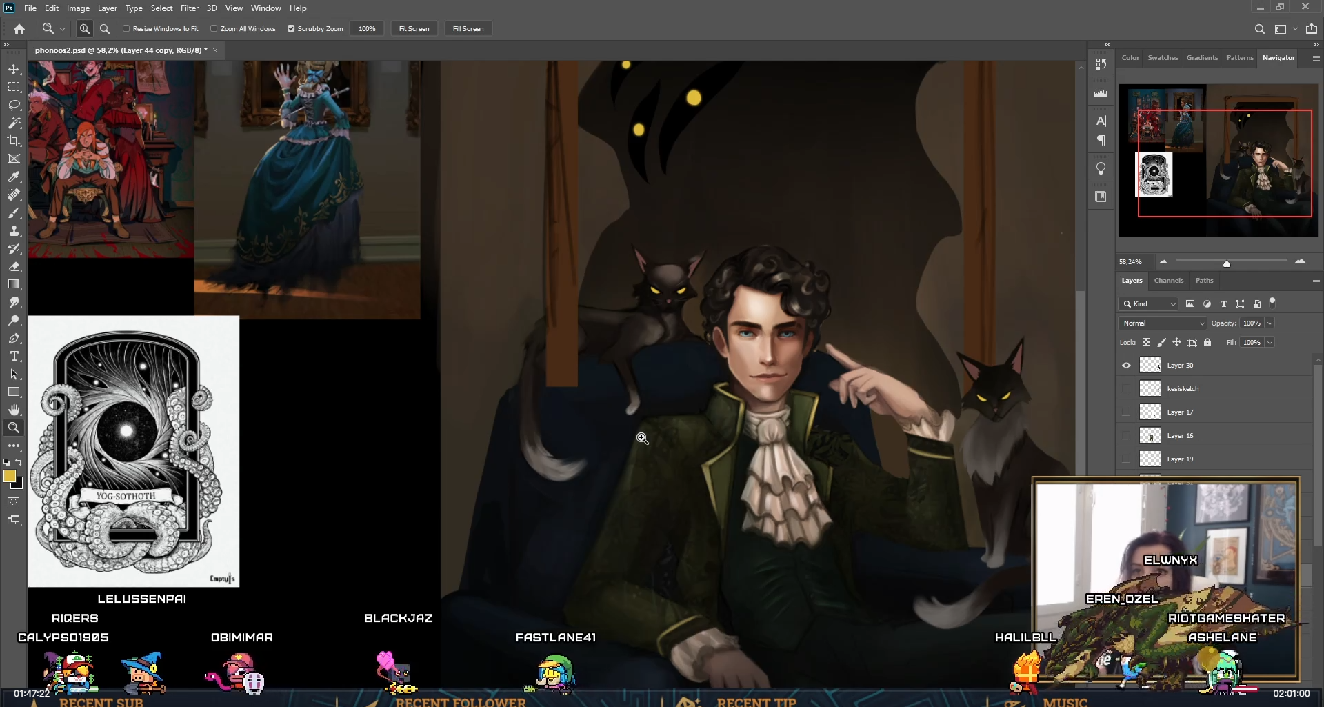Select the Move tool
This screenshot has width=1324, height=707.
14,69
